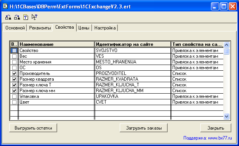Click the table scroll down arrow
239x146 pixels.
click(226, 116)
